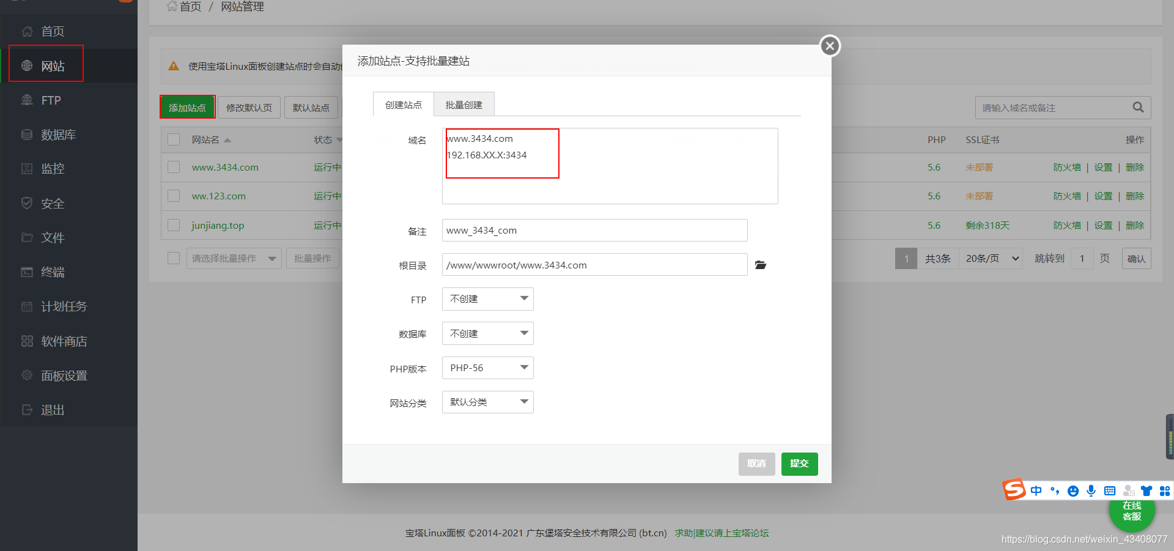Switch to the 批量创建 tab

point(464,105)
